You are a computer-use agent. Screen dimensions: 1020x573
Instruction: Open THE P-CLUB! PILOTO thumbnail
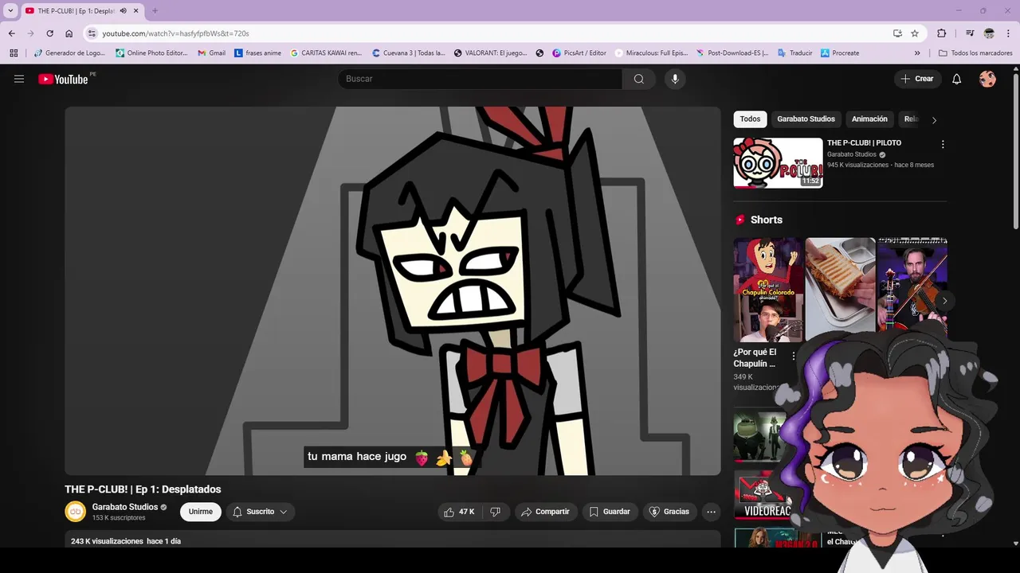778,163
